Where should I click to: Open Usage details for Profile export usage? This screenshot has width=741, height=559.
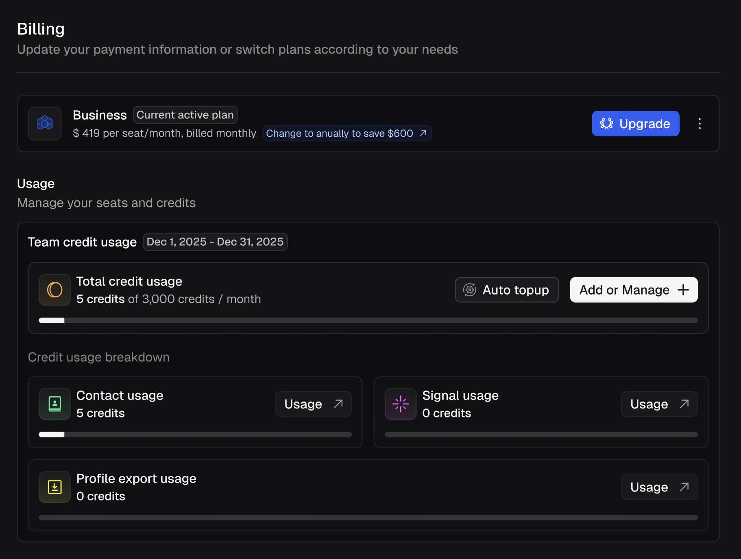(659, 487)
